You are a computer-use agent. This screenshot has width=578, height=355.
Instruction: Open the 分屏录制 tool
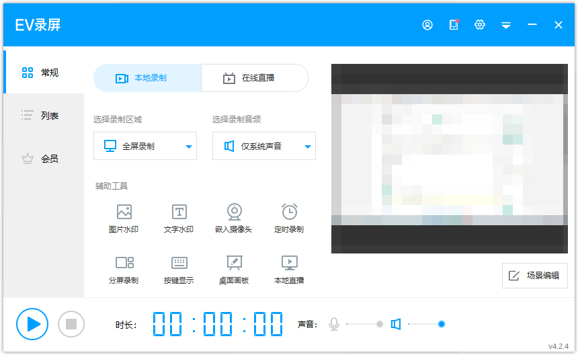click(124, 270)
